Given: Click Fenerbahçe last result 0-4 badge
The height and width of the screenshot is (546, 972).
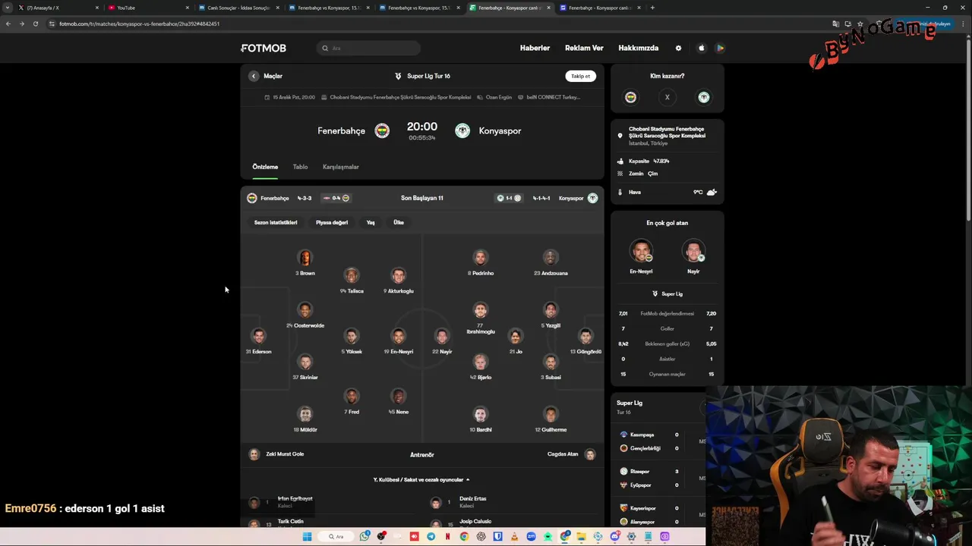Looking at the screenshot, I should (x=336, y=198).
